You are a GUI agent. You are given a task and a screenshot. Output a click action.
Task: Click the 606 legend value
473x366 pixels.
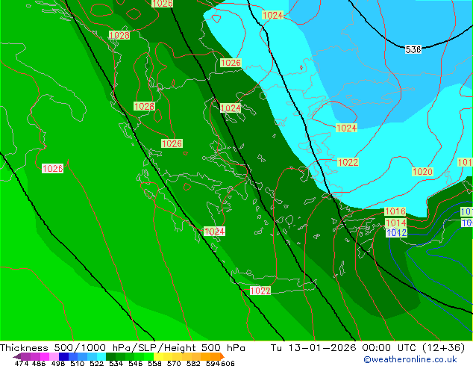pyautogui.click(x=228, y=363)
